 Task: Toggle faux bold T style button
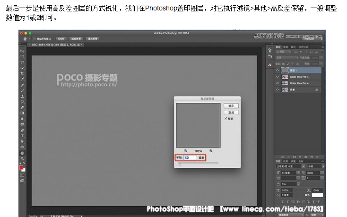click(283, 202)
